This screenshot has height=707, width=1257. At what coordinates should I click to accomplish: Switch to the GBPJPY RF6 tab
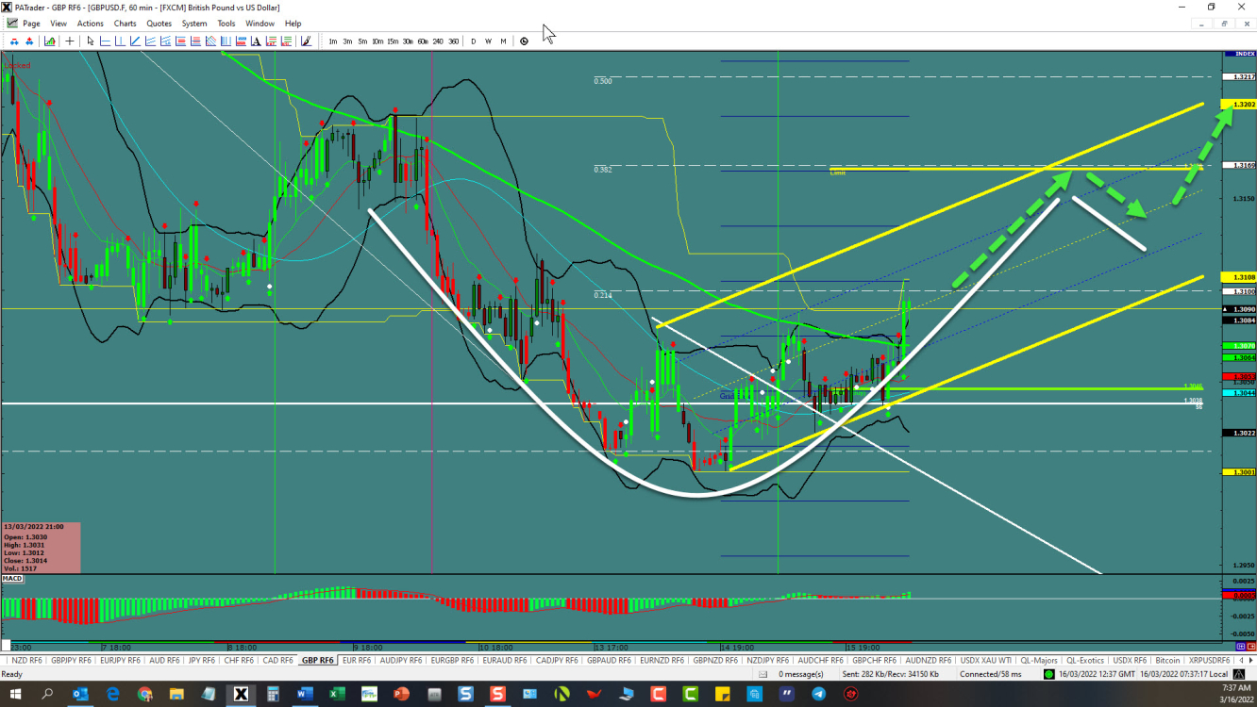coord(71,660)
